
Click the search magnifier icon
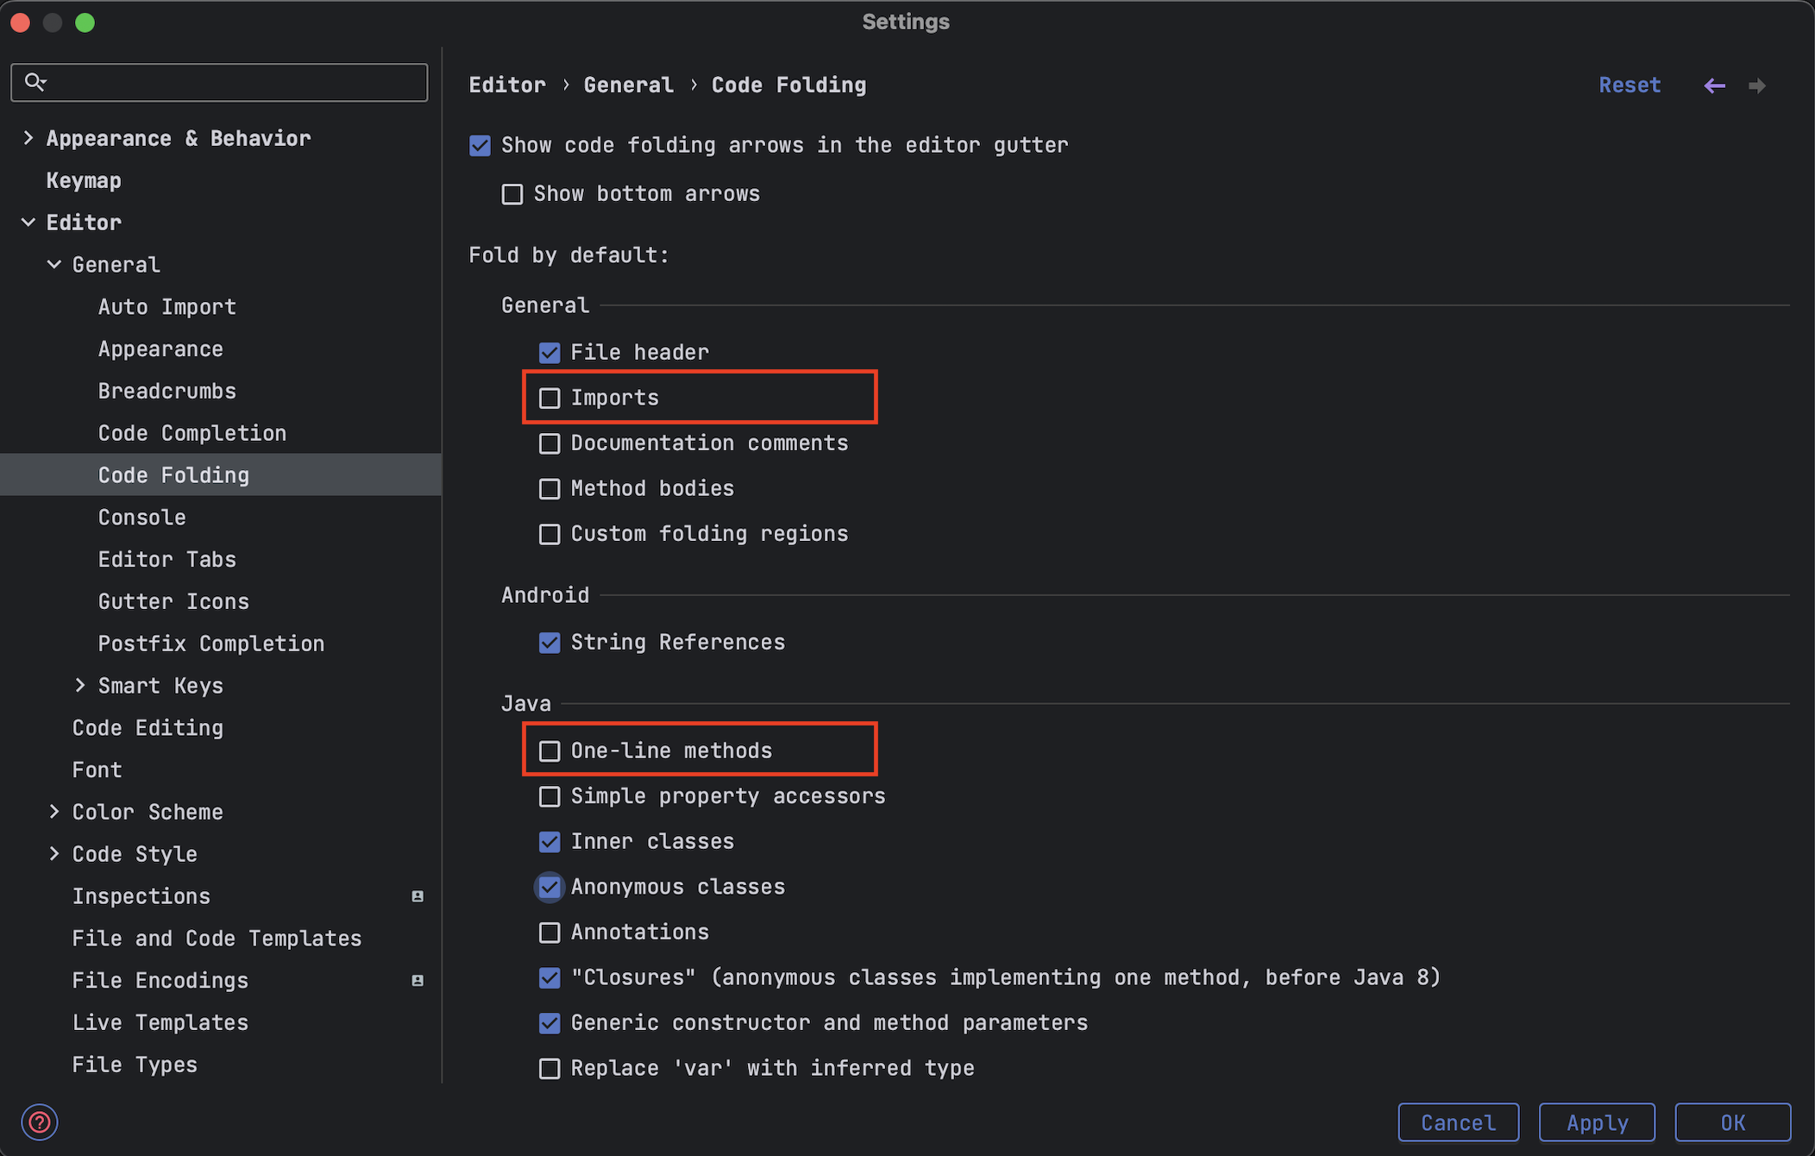(35, 82)
